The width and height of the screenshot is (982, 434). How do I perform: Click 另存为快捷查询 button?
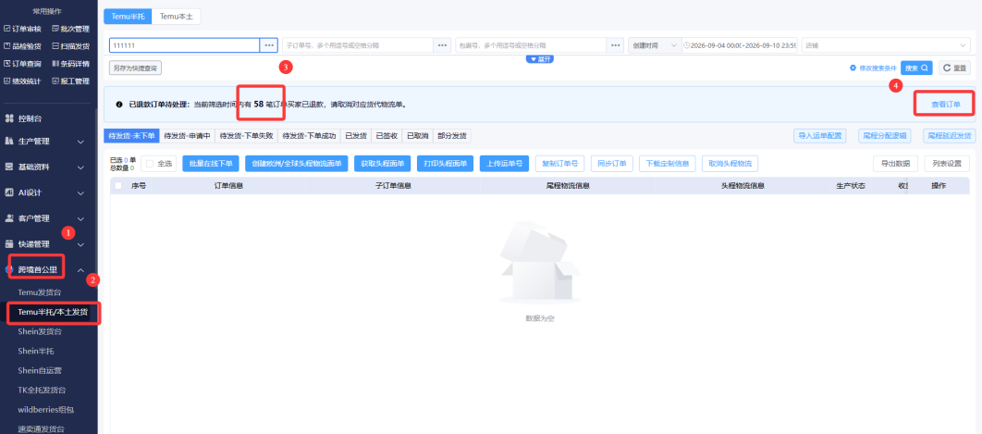click(135, 68)
